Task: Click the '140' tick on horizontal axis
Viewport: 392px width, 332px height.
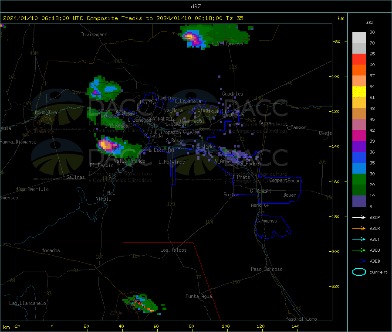Action: [295, 326]
